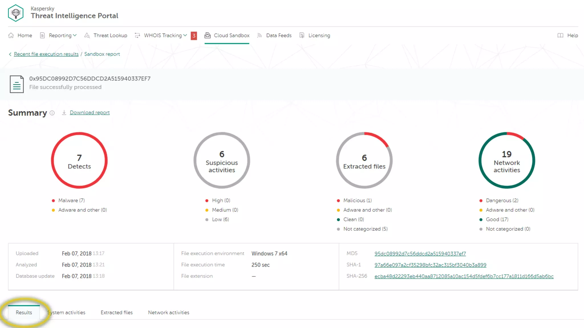Click the Home house icon
The width and height of the screenshot is (584, 328).
click(11, 35)
